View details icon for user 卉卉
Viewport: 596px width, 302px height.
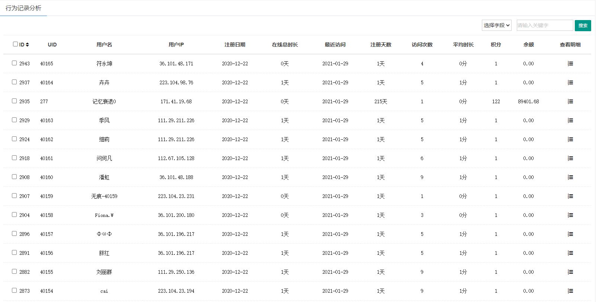[x=570, y=82]
